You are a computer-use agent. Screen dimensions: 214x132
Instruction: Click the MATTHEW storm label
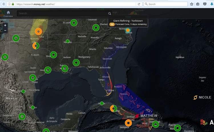[x=149, y=116]
